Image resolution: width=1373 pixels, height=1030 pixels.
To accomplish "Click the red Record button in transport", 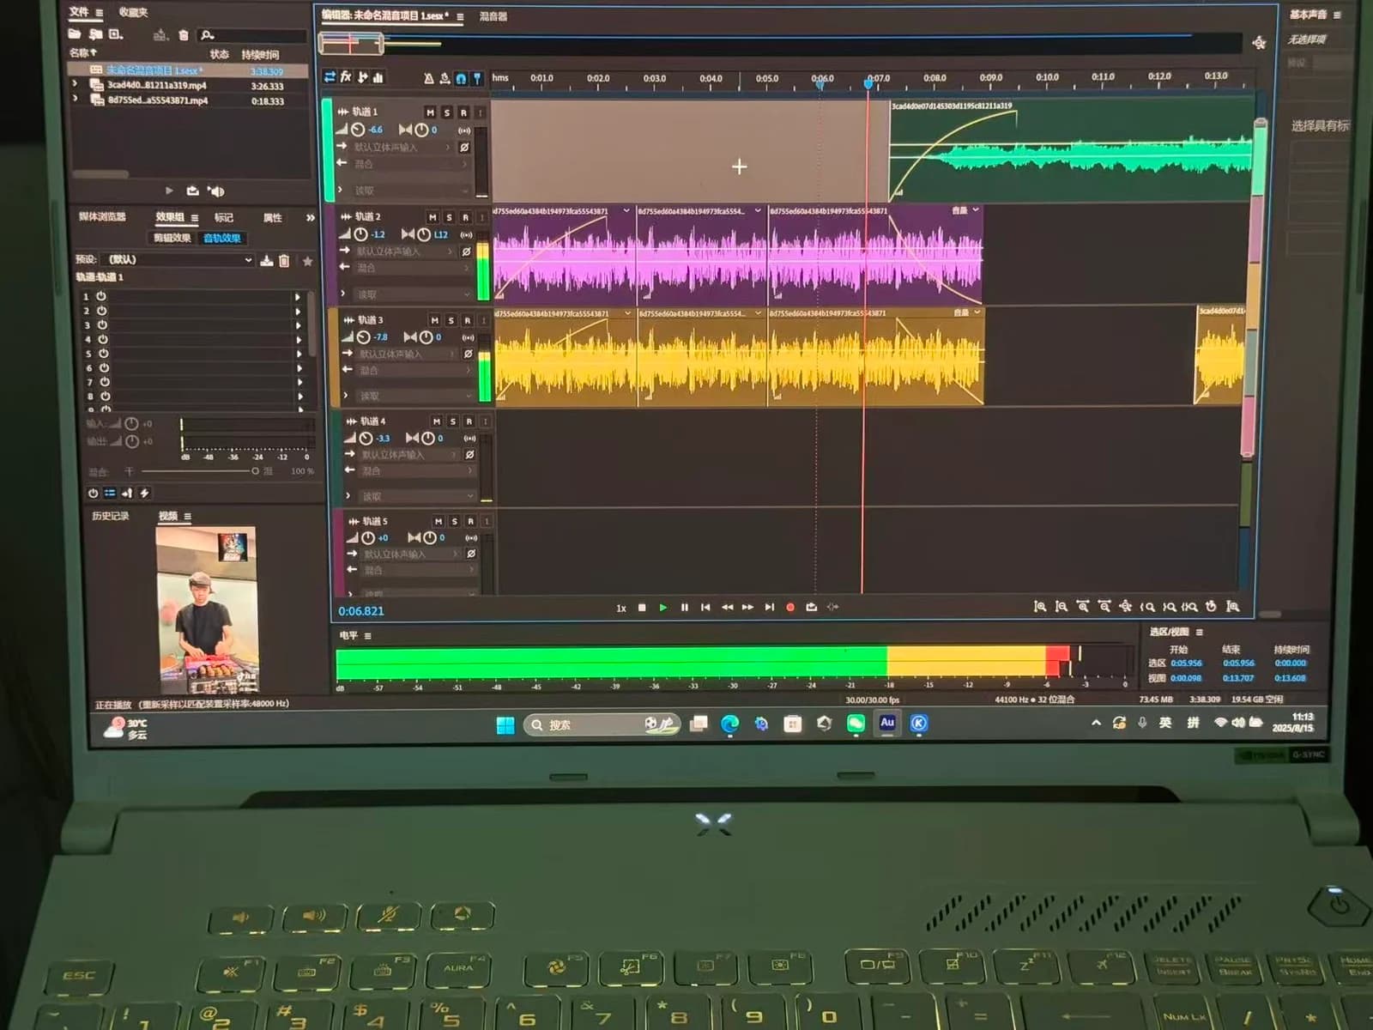I will pyautogui.click(x=790, y=608).
